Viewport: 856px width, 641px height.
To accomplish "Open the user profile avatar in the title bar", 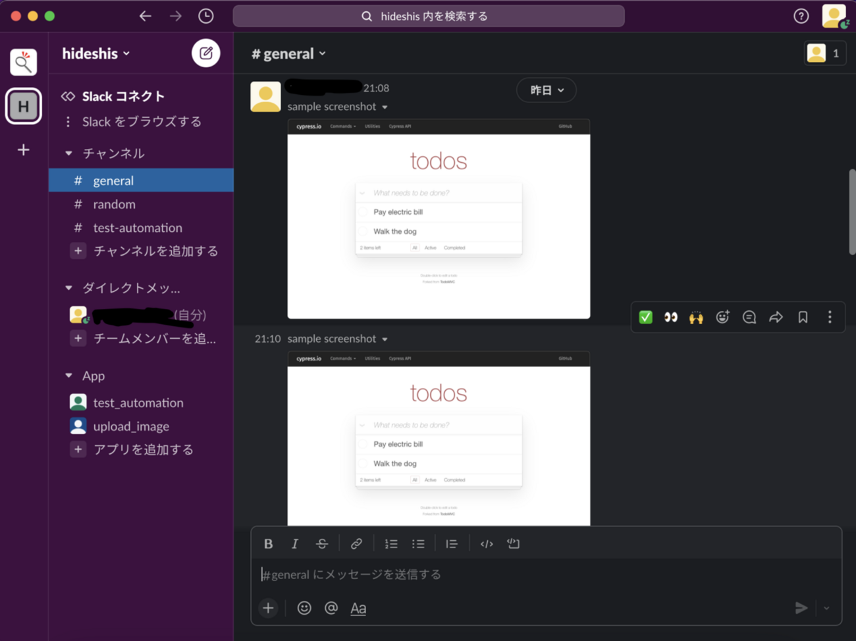I will coord(834,16).
